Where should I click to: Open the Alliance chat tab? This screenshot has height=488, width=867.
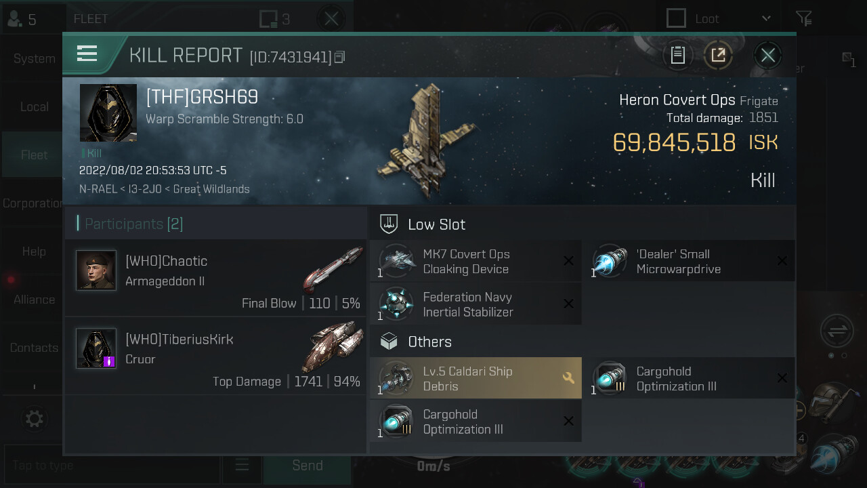pos(34,299)
